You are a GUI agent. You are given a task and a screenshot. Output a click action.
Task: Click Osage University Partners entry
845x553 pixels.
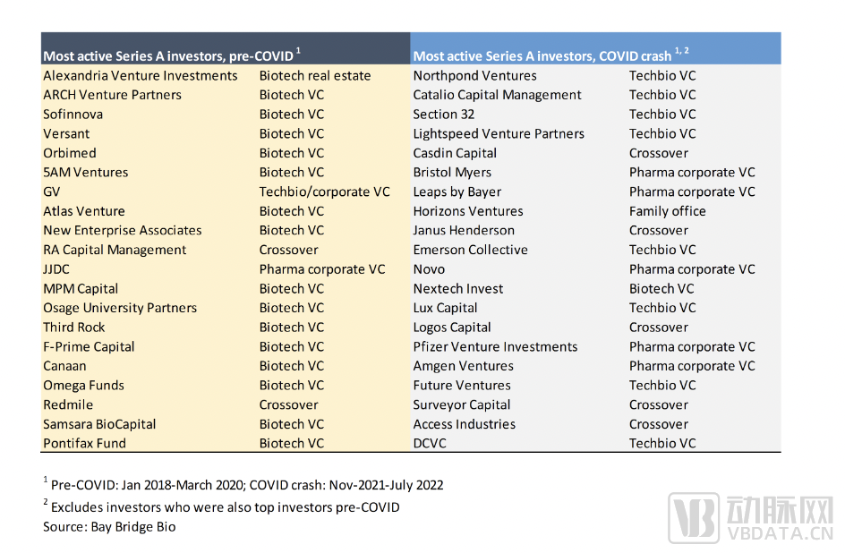[x=120, y=308]
